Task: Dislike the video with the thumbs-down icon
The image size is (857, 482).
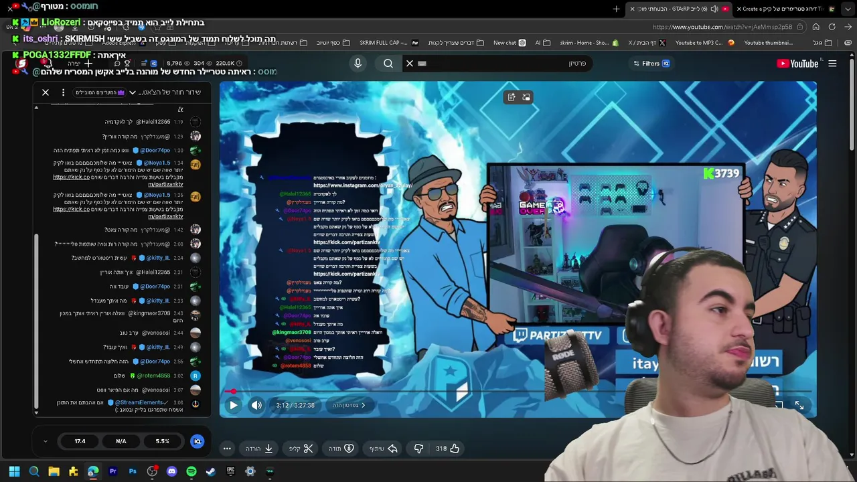Action: click(x=418, y=449)
